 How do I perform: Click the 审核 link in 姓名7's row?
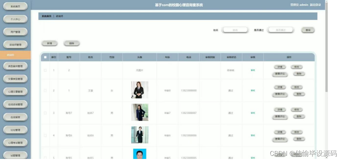tap(253, 113)
